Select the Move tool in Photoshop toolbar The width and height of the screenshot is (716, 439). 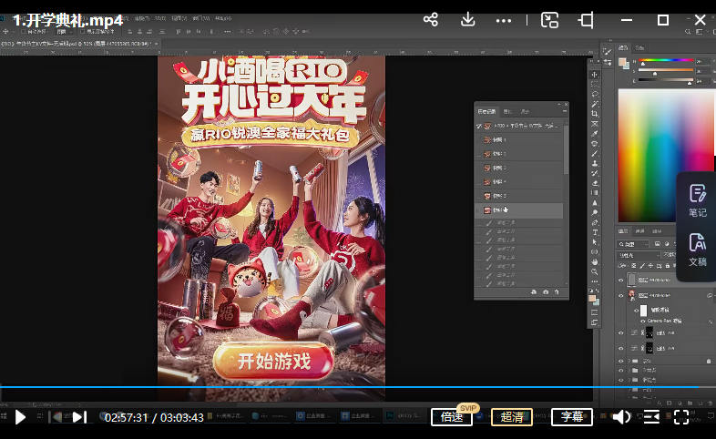click(594, 75)
